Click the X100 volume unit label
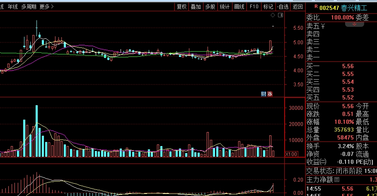Viewport: 377px width, 196px height. 291,154
